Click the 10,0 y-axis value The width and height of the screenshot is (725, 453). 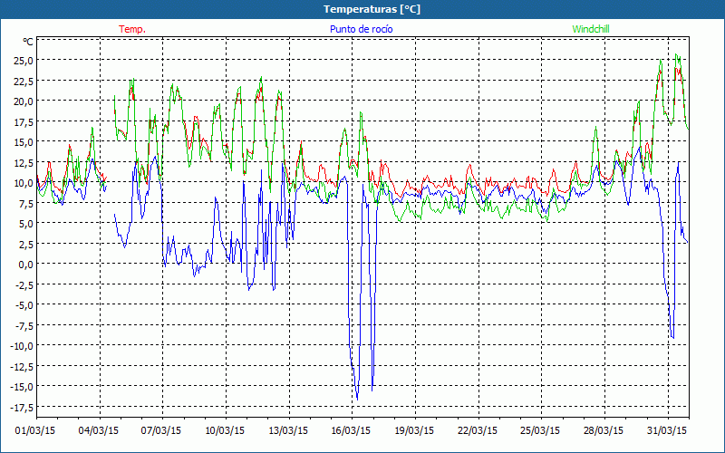point(24,183)
